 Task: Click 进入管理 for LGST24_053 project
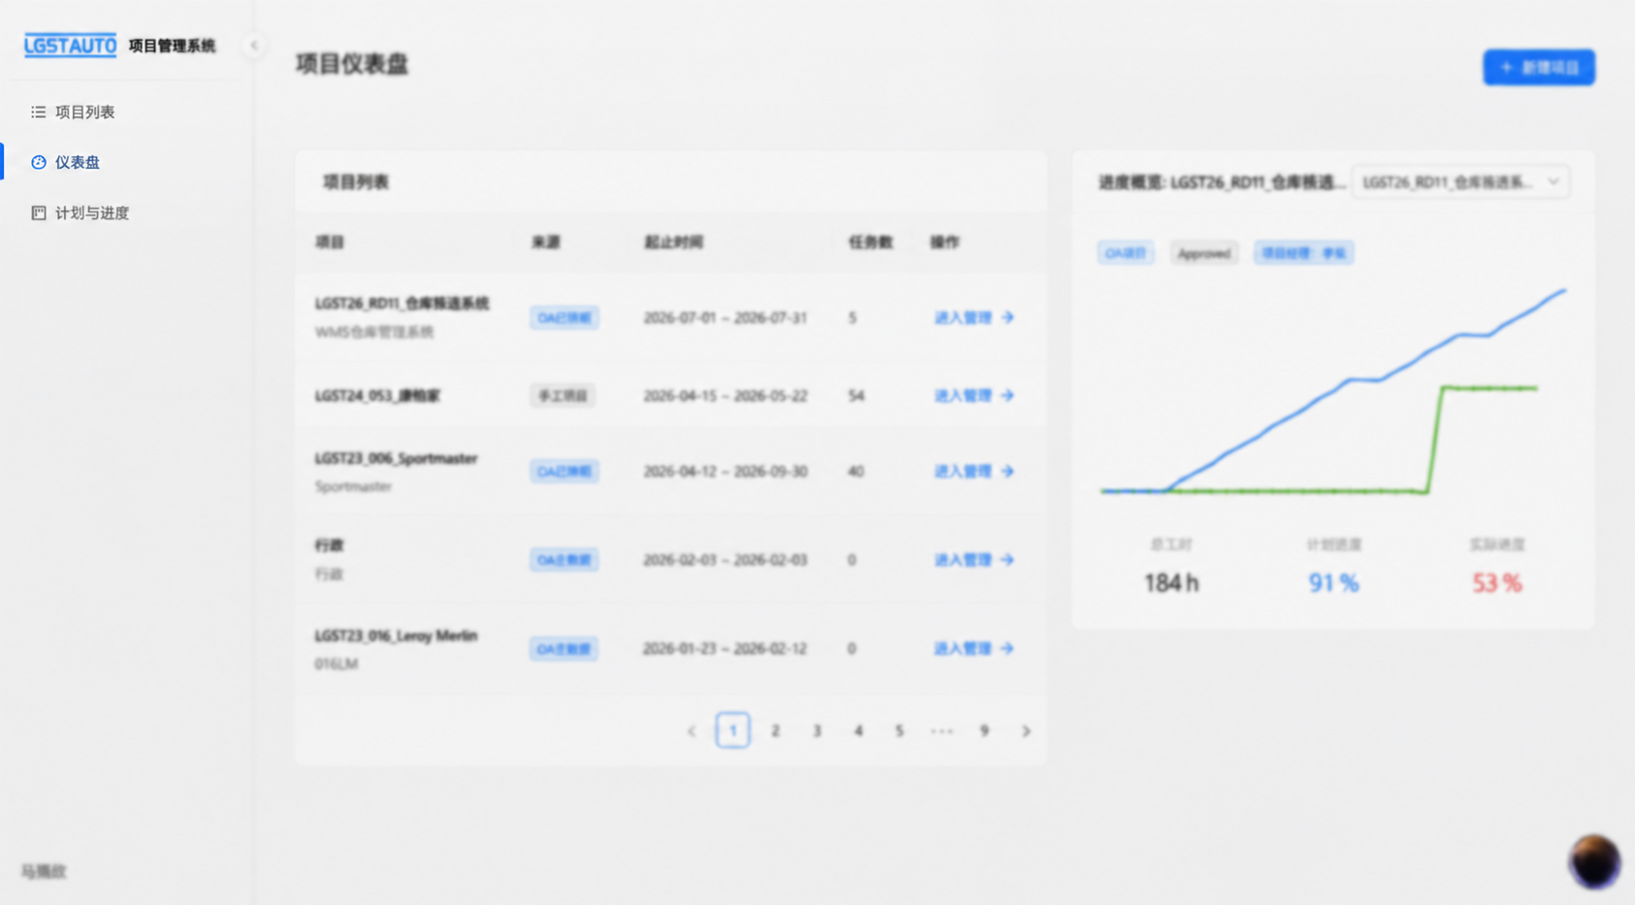pyautogui.click(x=973, y=395)
